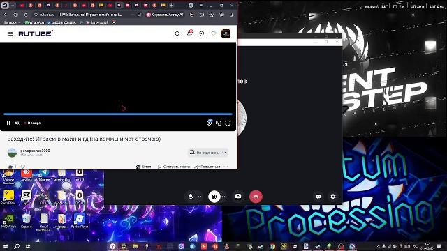Screen dimensions: 447x251
Task: Open Rutube search
Action: click(x=177, y=34)
